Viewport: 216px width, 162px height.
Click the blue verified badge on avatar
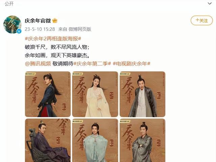(x=19, y=31)
